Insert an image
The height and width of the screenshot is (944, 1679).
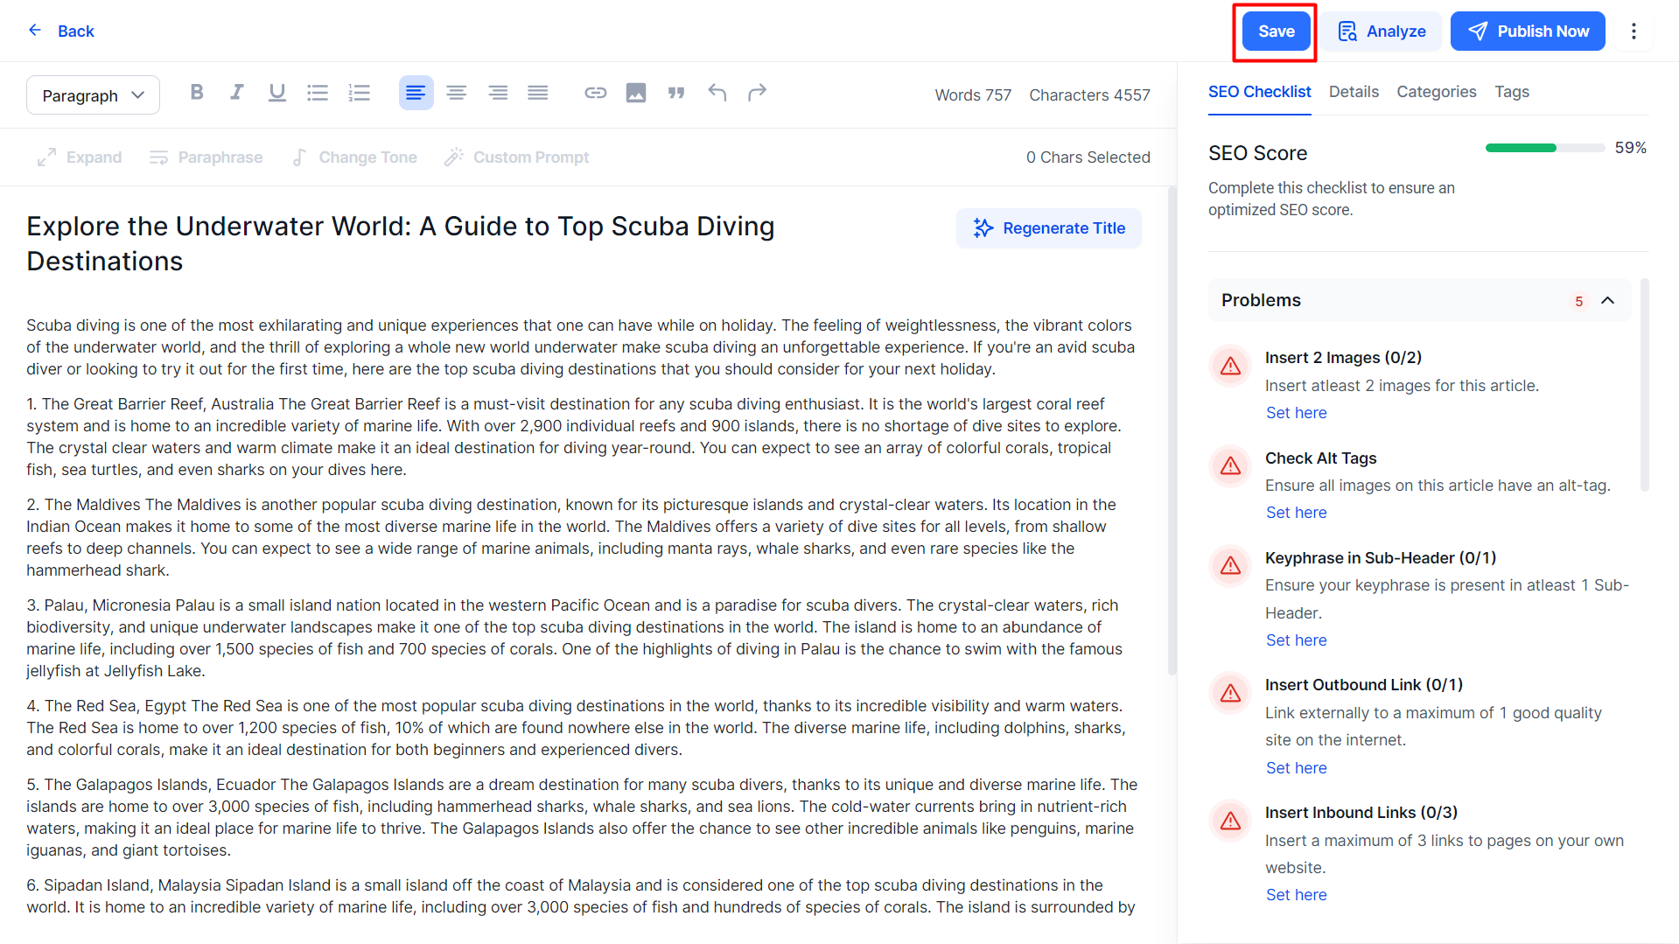(636, 92)
